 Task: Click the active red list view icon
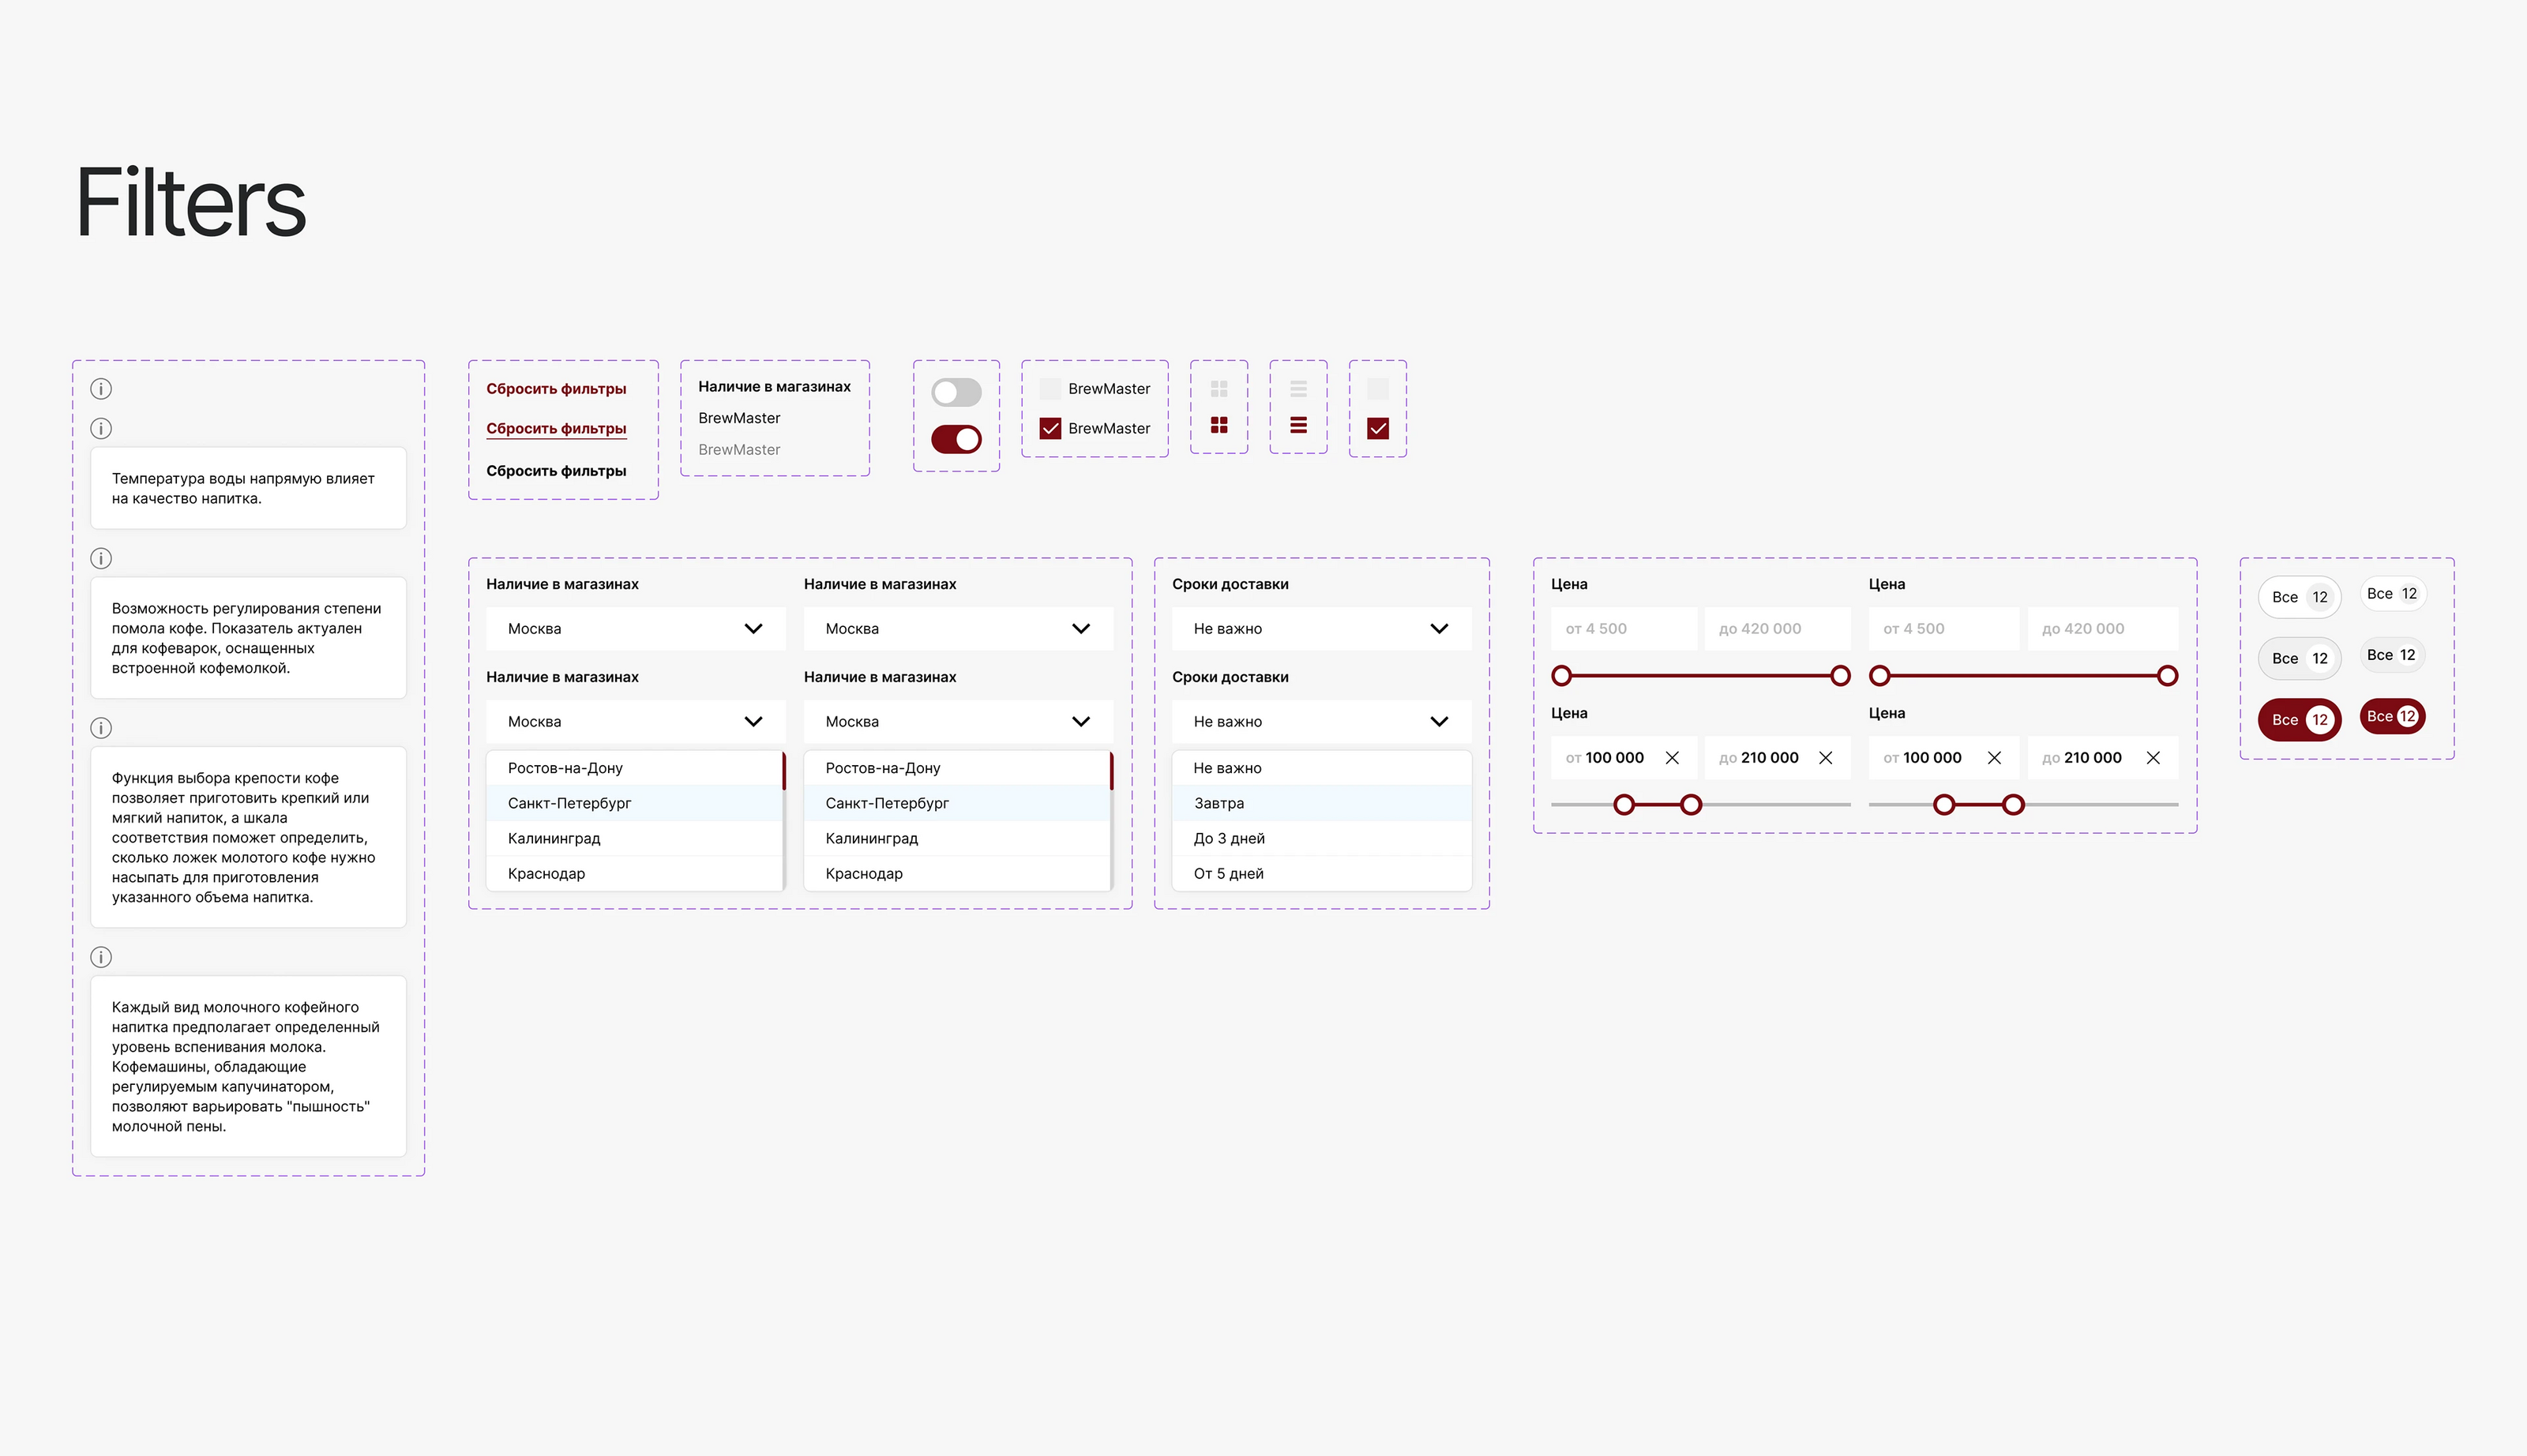point(1298,426)
